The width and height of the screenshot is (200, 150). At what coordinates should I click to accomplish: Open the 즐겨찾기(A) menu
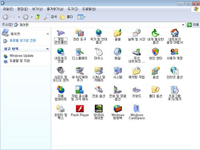55,9
